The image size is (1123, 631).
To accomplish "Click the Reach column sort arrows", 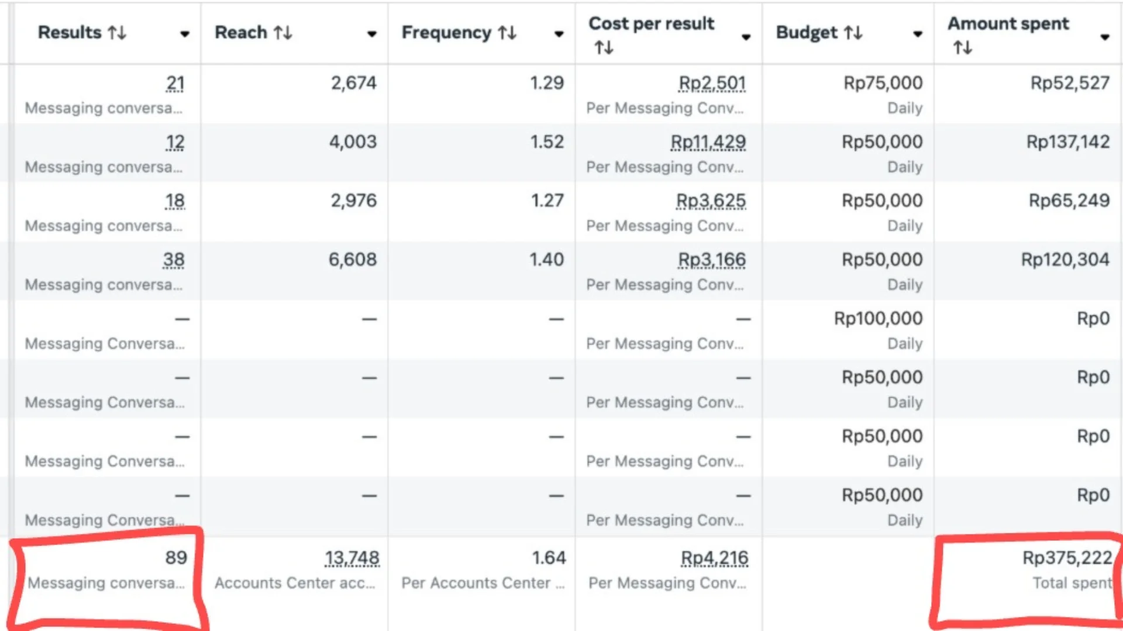I will [x=283, y=33].
